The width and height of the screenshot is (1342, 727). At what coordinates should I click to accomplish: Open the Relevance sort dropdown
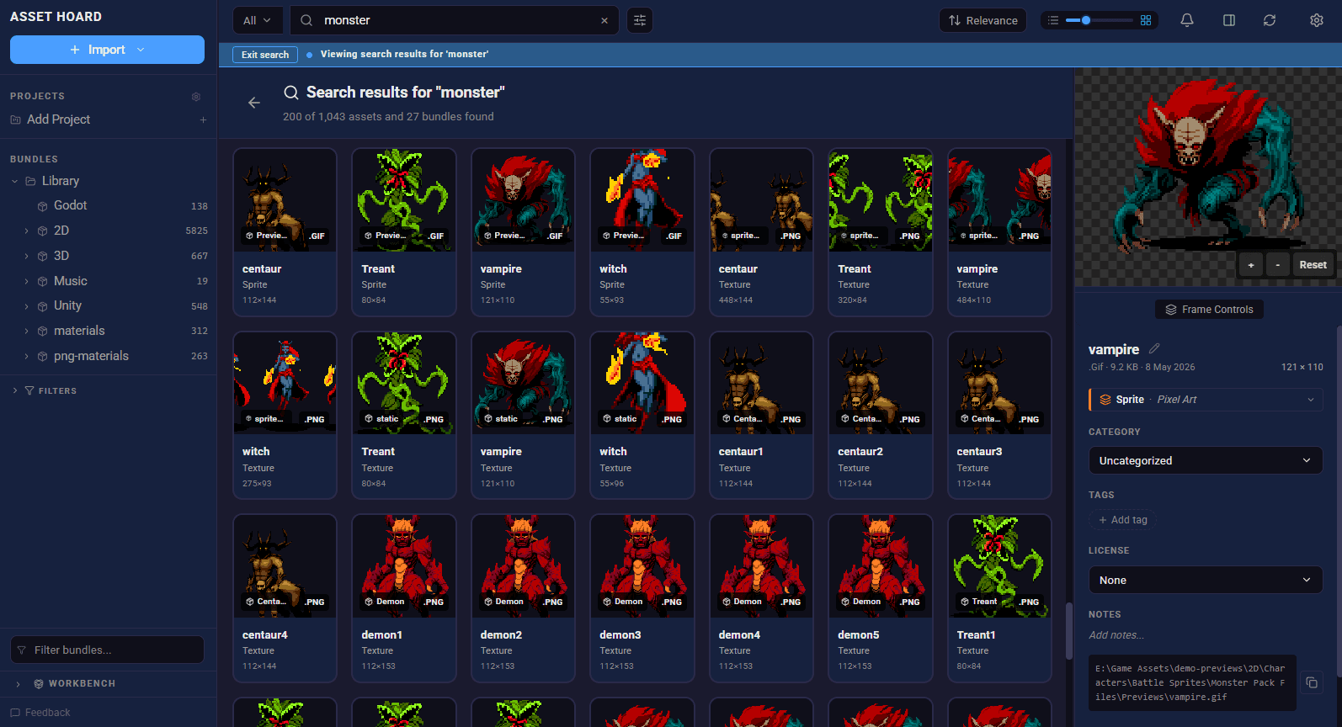983,20
